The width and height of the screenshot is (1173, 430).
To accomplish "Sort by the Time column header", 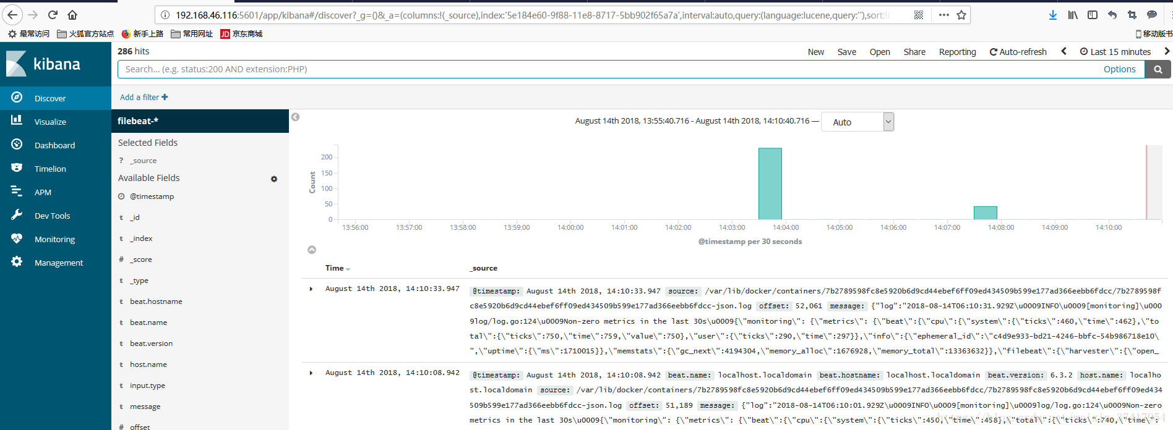I will tap(338, 268).
